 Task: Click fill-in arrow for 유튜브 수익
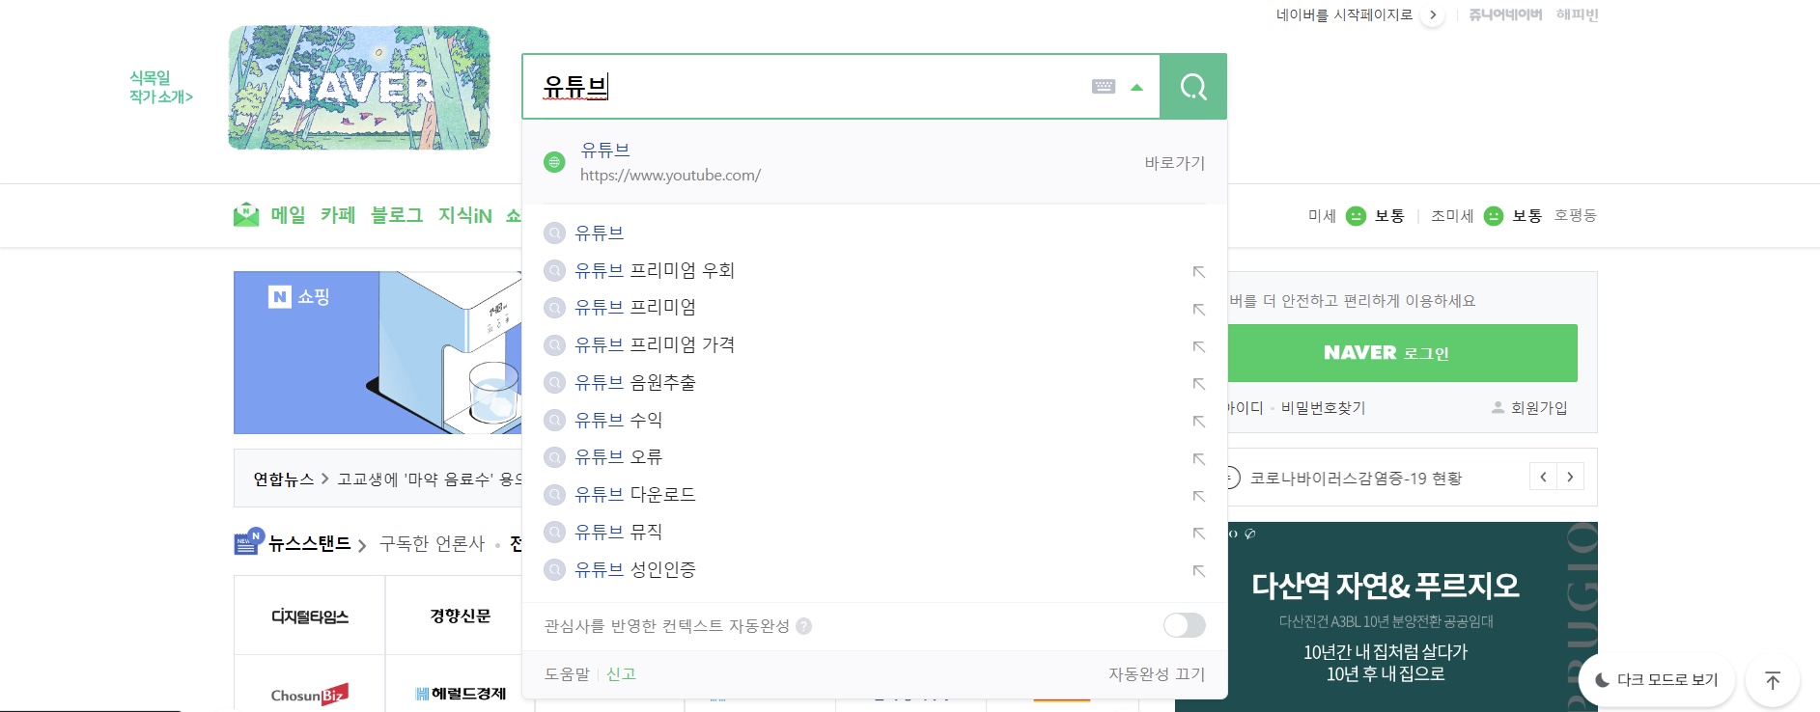pos(1198,422)
